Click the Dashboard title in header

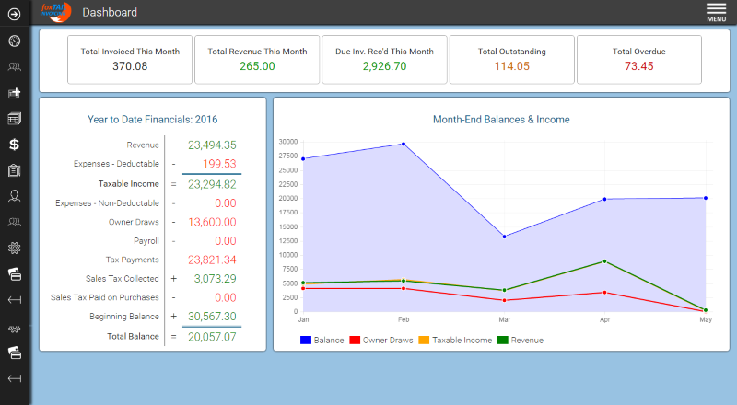[x=110, y=12]
